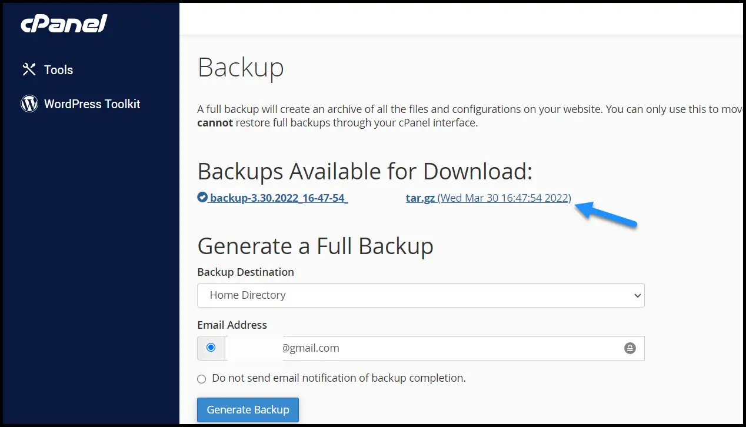The height and width of the screenshot is (427, 746).
Task: Select the do not send email notification radio
Action: (202, 379)
